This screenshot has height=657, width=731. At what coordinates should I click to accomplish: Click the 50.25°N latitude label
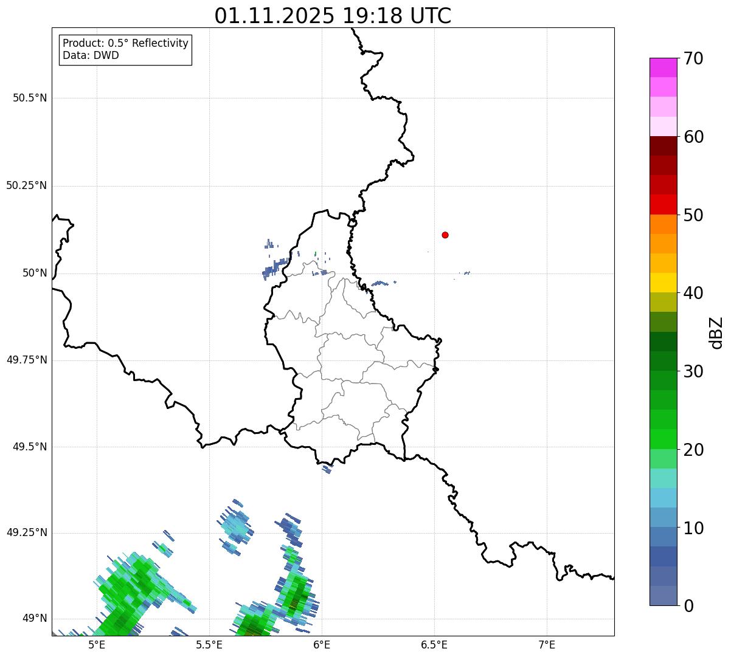pos(26,185)
